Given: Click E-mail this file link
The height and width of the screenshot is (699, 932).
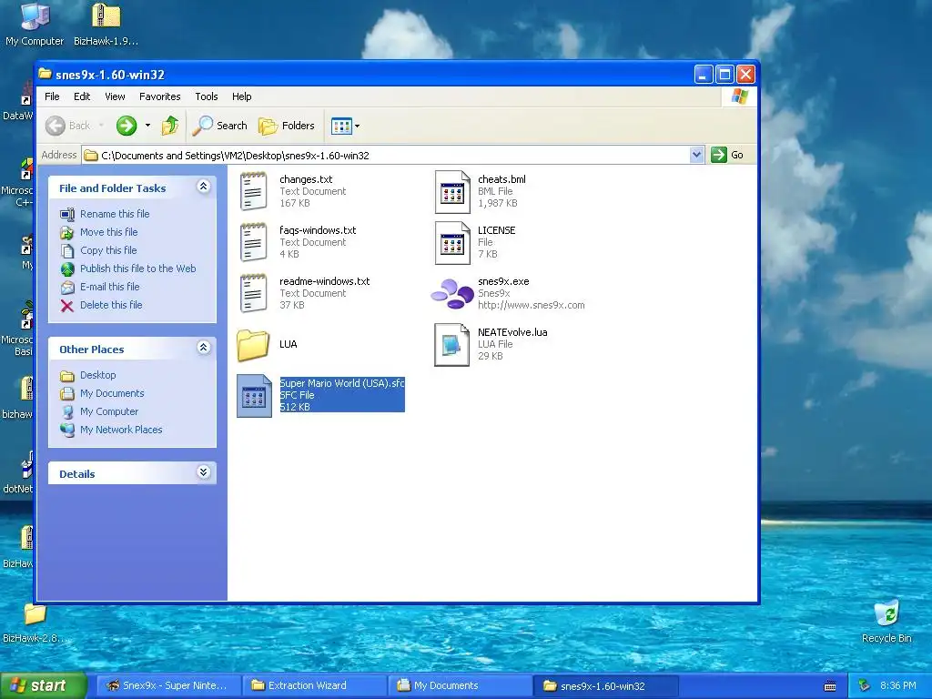Looking at the screenshot, I should 110,287.
